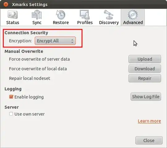
Task: Open the Restore clock icon
Action: pyautogui.click(x=61, y=15)
